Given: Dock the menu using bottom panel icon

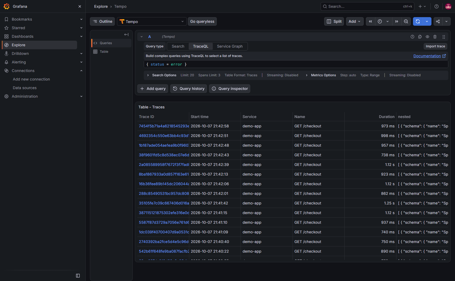Looking at the screenshot, I should point(78,276).
